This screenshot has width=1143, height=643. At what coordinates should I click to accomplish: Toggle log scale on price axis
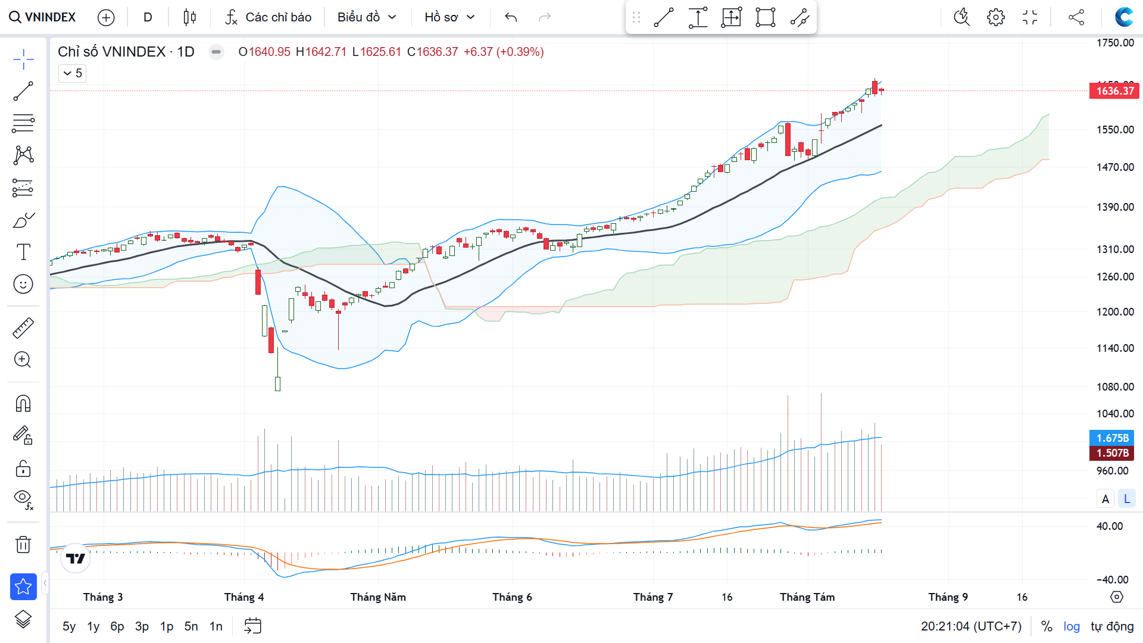1072,626
